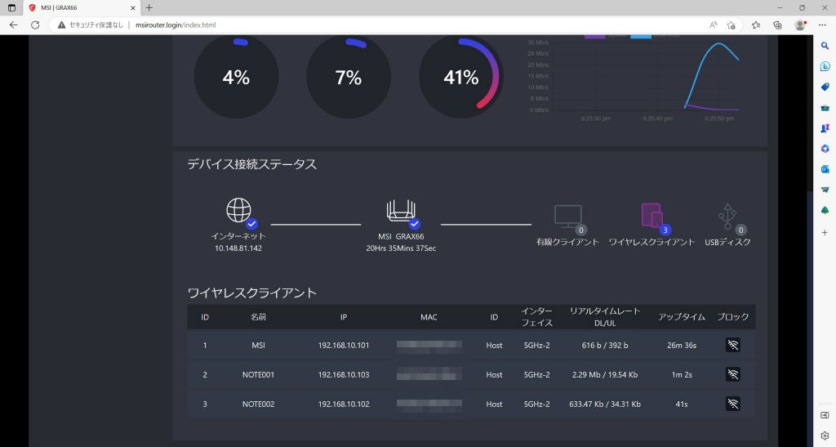Open browser settings and more menu
The image size is (836, 447).
pyautogui.click(x=821, y=25)
